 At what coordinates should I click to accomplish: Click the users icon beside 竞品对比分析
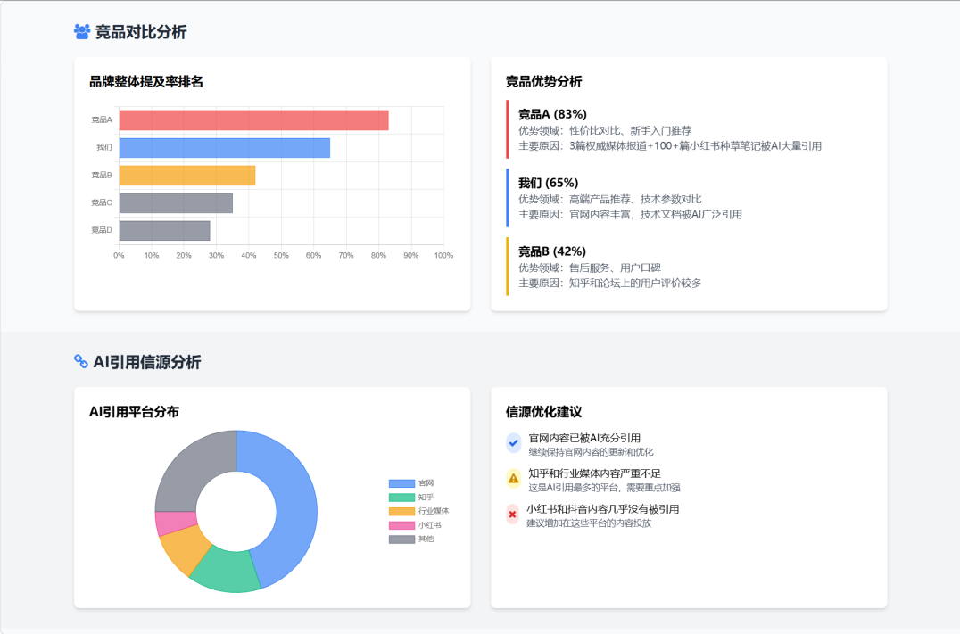tap(82, 32)
